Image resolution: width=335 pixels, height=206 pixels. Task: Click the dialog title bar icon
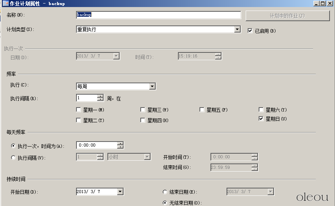[x=5, y=3]
